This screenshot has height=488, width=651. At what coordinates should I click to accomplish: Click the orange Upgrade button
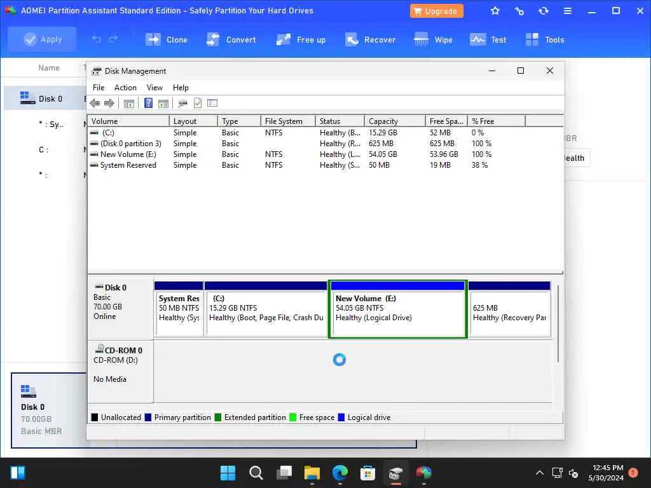436,11
